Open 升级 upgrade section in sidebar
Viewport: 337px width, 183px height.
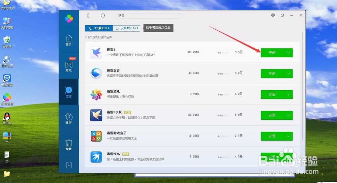coord(68,119)
